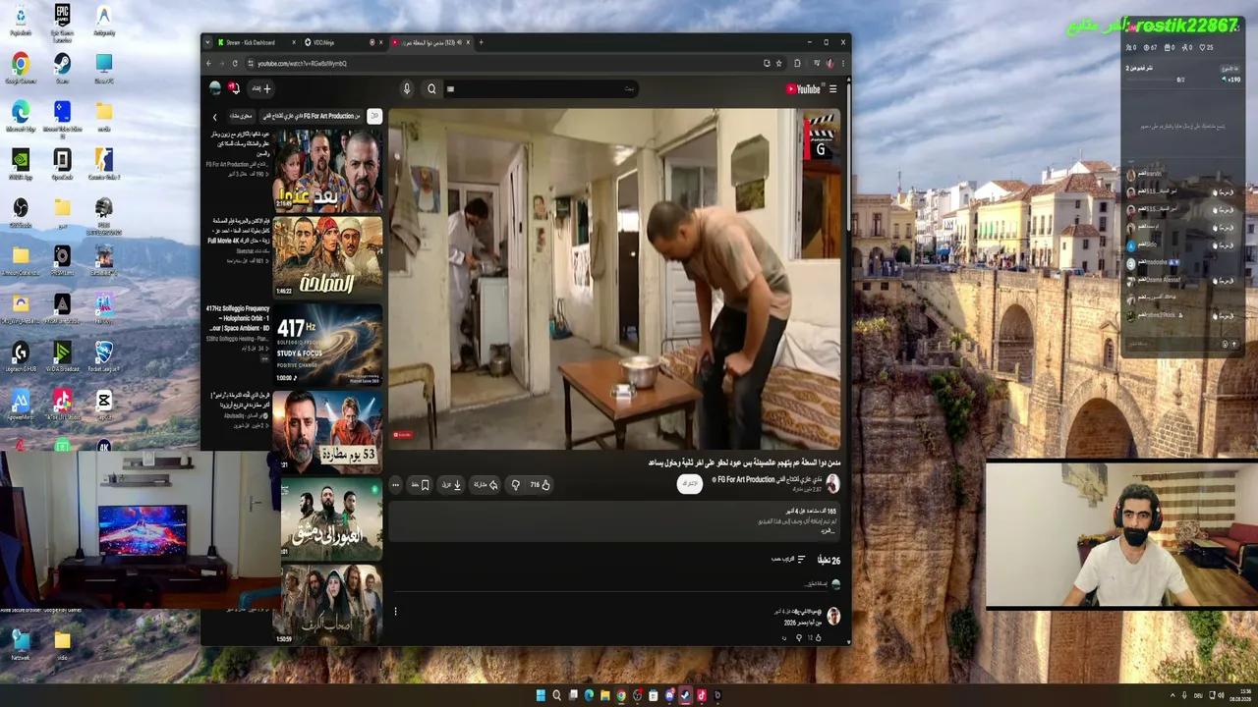
Task: Like the first comment with 12 likes
Action: (818, 638)
